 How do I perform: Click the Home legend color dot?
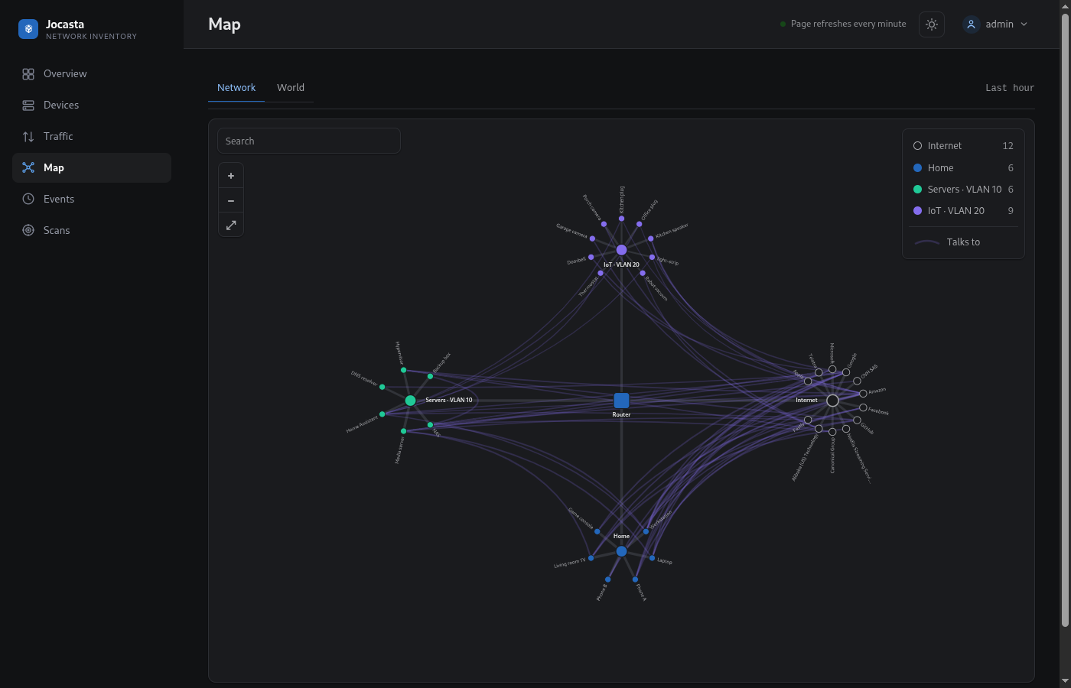pos(917,168)
